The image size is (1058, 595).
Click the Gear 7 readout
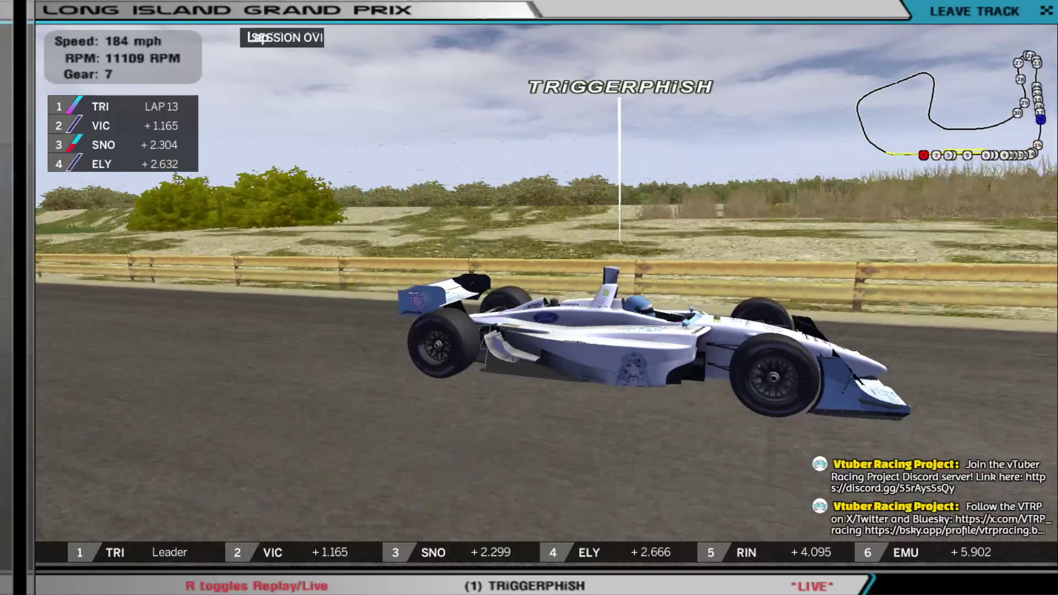point(88,74)
